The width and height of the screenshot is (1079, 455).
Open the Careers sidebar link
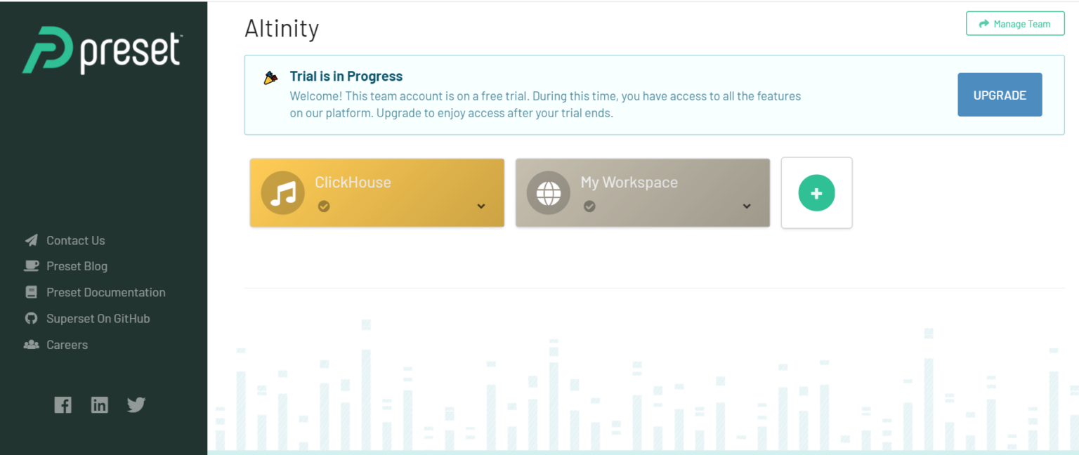coord(67,345)
